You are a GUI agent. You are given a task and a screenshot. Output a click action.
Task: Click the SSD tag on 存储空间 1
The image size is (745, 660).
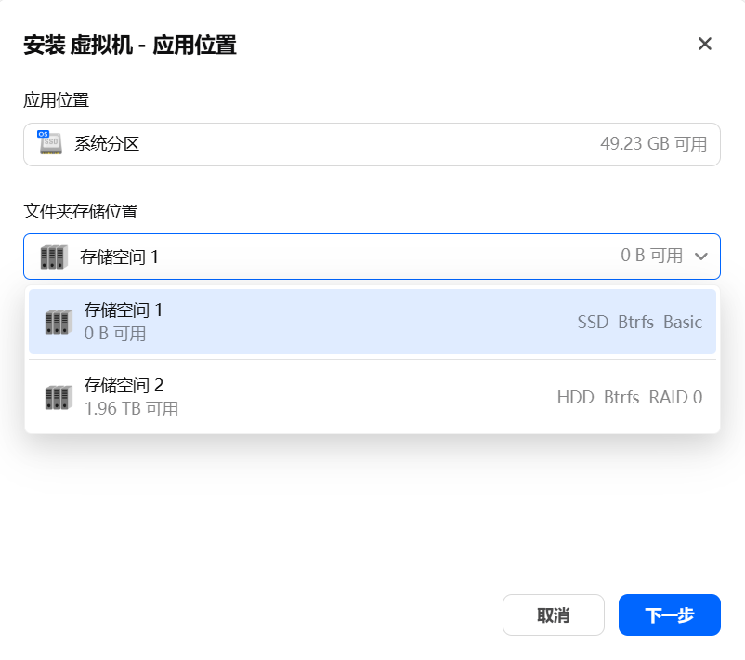[x=593, y=322]
